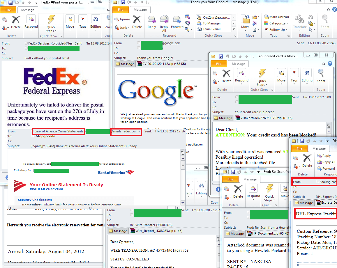This screenshot has width=337, height=268.
Task: Click Quick Steps icon in credit card window
Action: click(x=262, y=73)
